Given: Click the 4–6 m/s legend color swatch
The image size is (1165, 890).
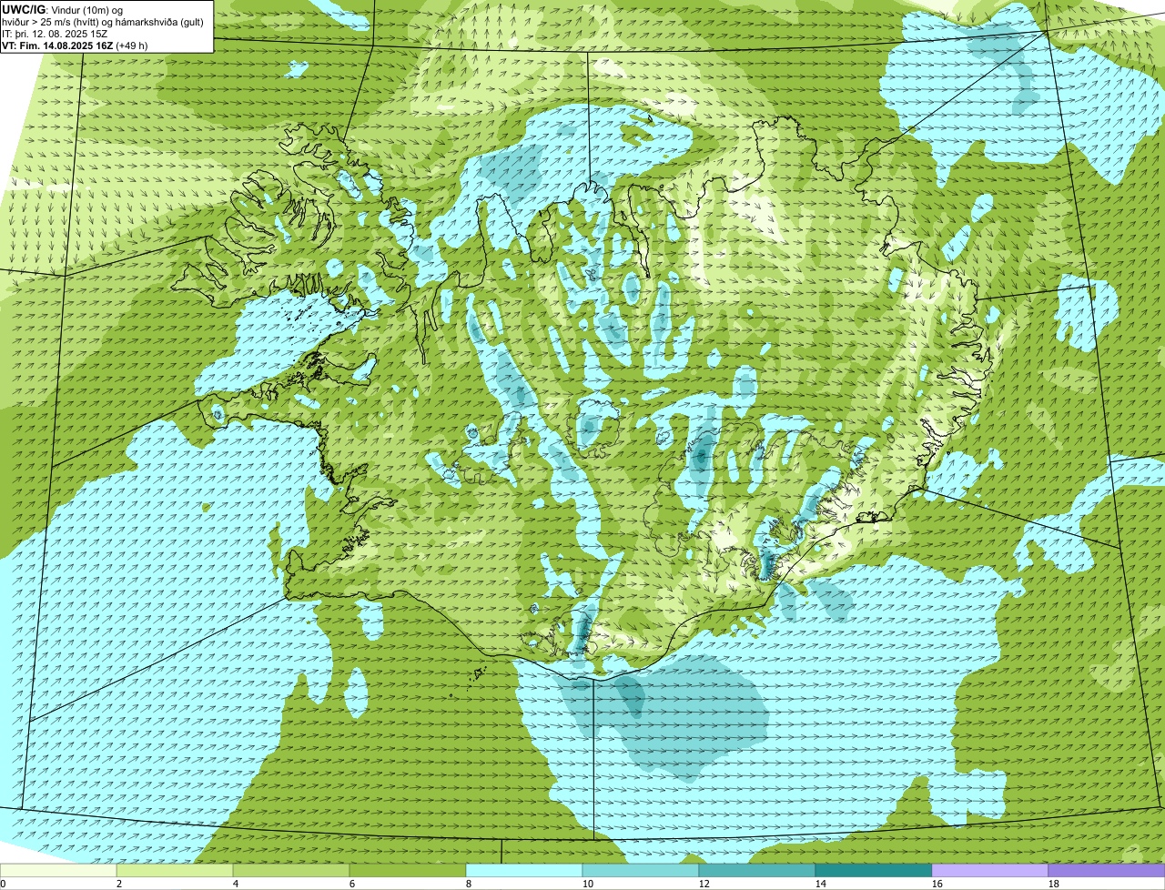Looking at the screenshot, I should point(291,871).
